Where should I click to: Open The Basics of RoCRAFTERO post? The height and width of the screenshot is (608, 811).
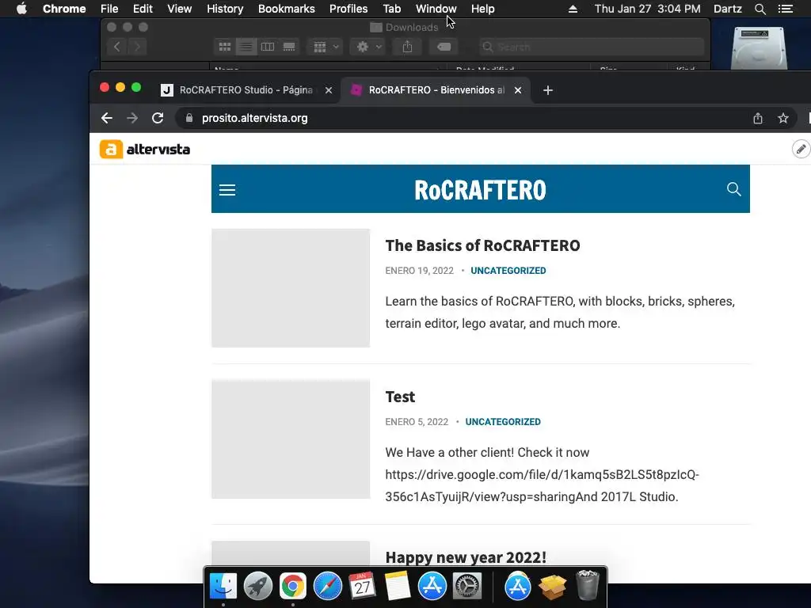482,245
